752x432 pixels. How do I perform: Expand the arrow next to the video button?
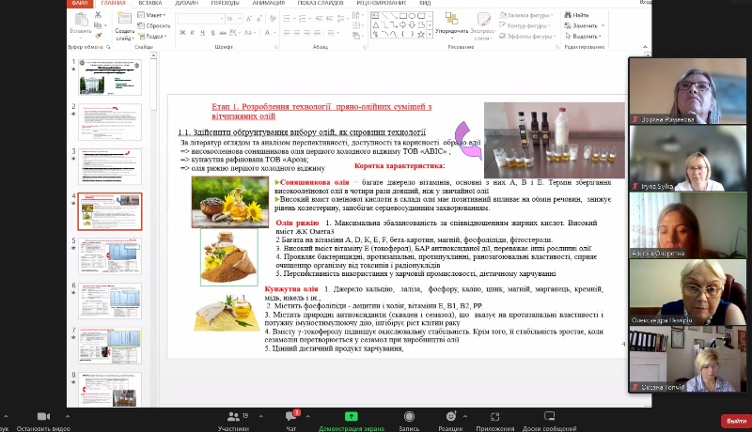click(68, 415)
